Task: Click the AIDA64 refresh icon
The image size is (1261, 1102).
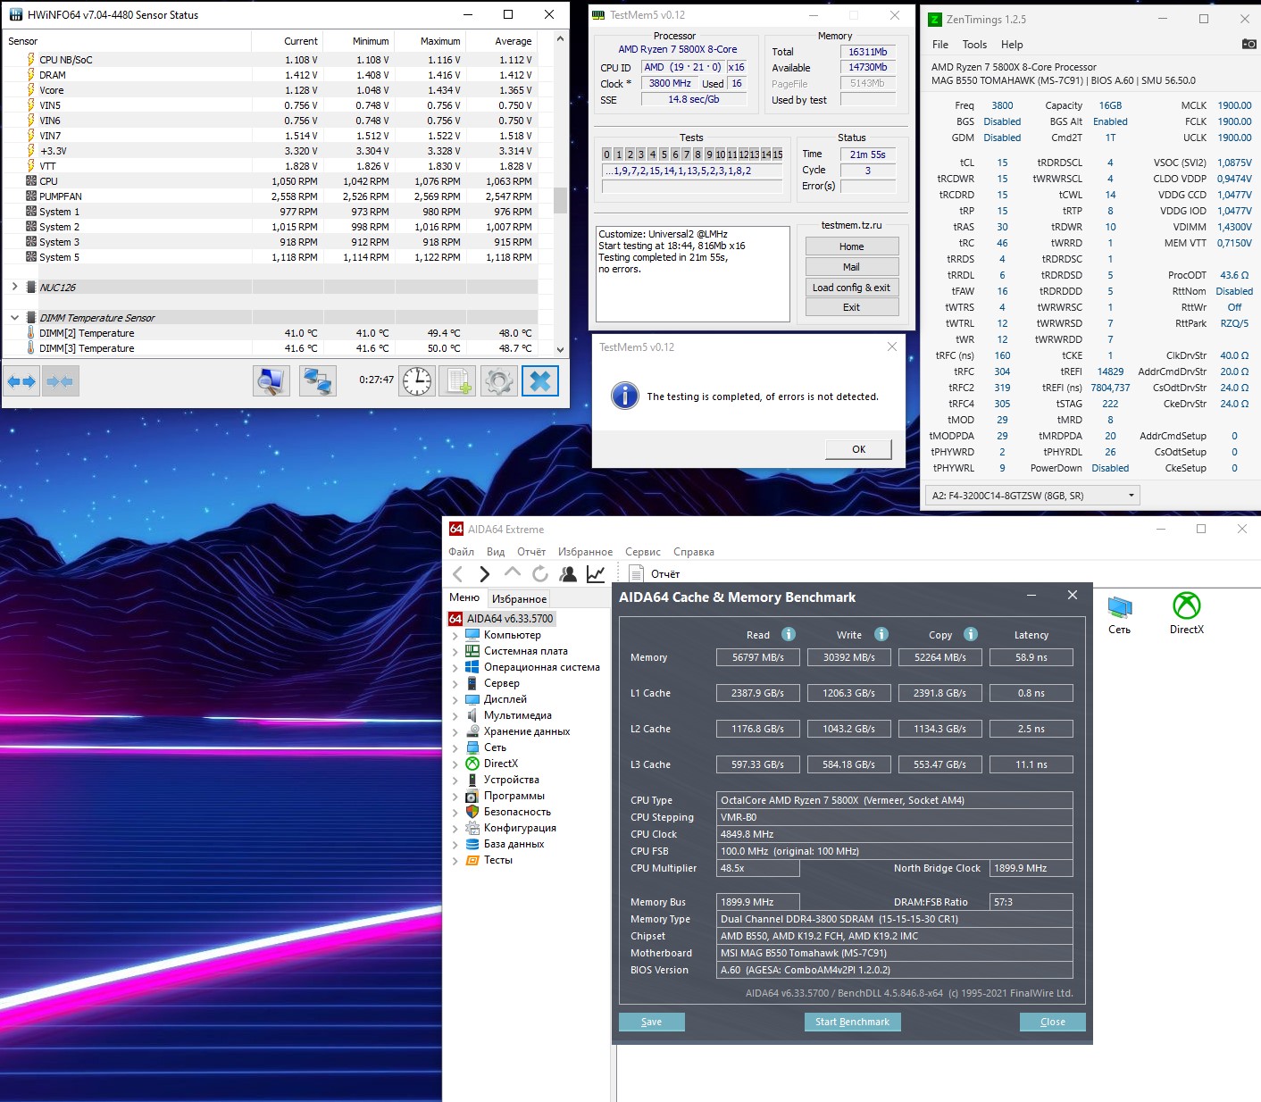Action: click(540, 574)
